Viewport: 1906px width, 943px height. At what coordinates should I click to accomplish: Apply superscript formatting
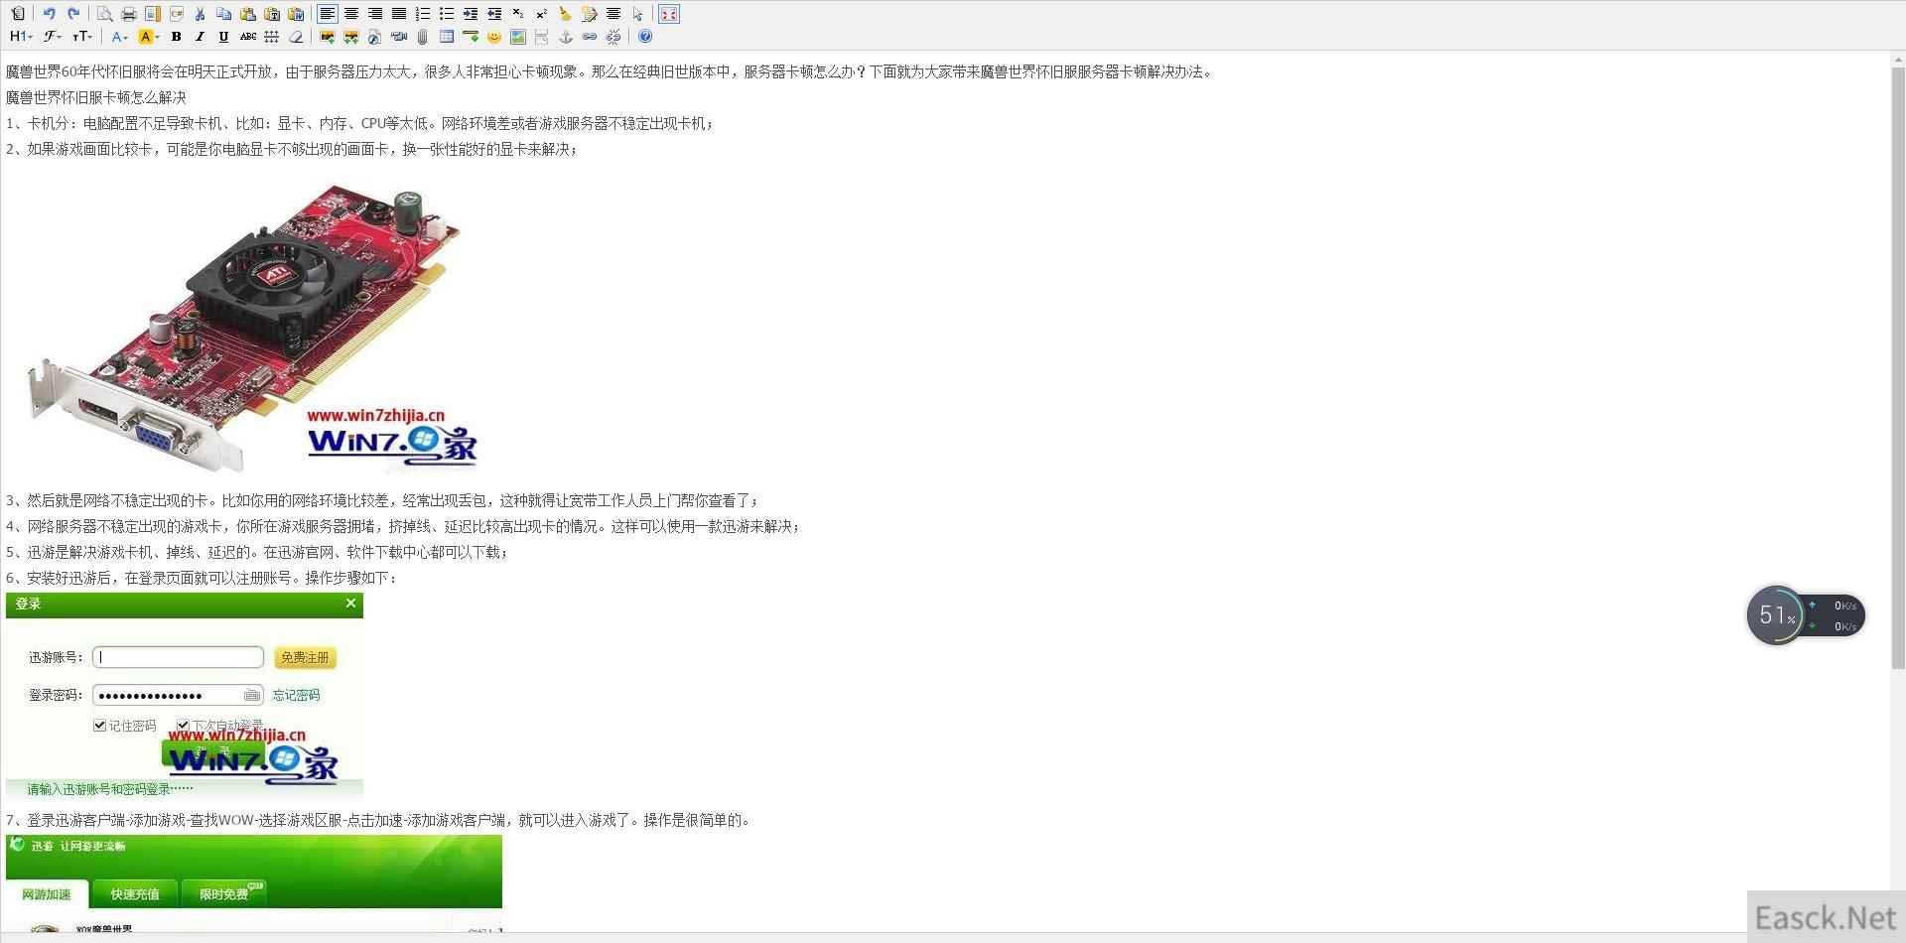541,14
